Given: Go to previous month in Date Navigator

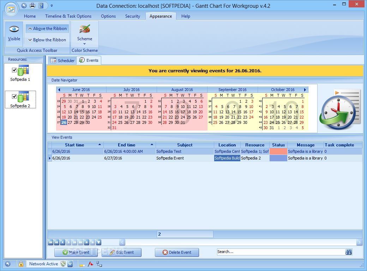Looking at the screenshot, I should point(59,90).
